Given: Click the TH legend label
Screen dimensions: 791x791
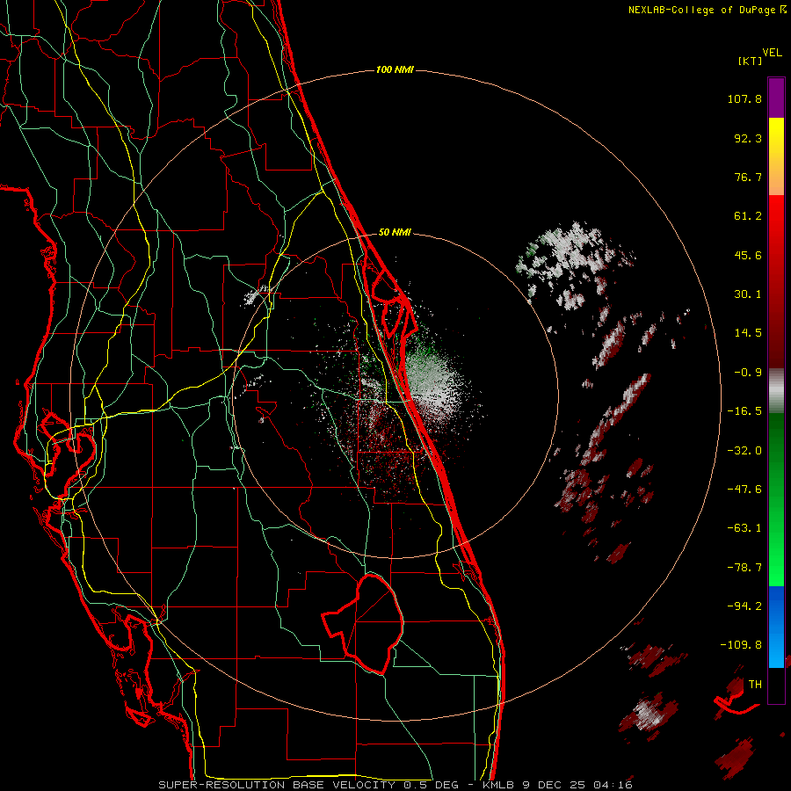Looking at the screenshot, I should (x=755, y=685).
